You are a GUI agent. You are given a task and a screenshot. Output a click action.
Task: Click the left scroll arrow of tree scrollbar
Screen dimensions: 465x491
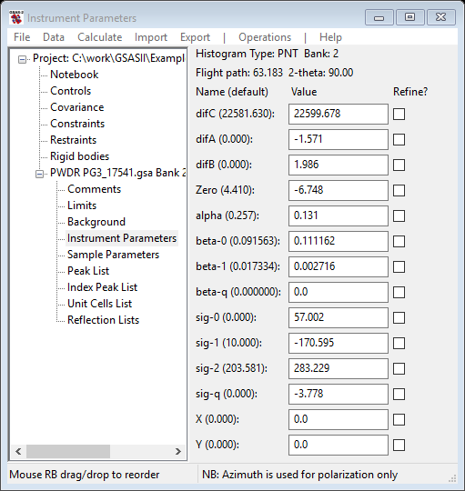point(18,451)
